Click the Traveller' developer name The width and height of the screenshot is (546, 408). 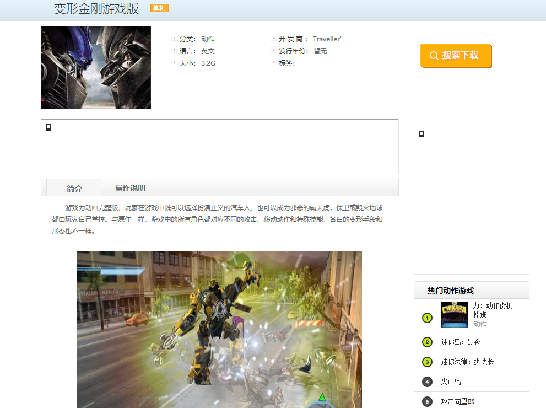pyautogui.click(x=327, y=39)
